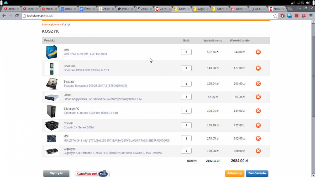Screen dimensions: 315x177
Task: Click quantity field for Seagate Barracuda
Action: 186,84
